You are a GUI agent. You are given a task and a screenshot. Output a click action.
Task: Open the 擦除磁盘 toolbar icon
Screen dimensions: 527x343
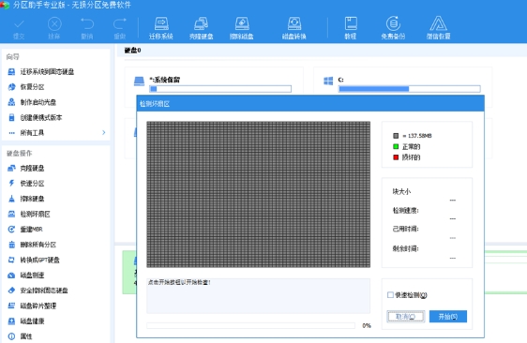click(x=241, y=28)
